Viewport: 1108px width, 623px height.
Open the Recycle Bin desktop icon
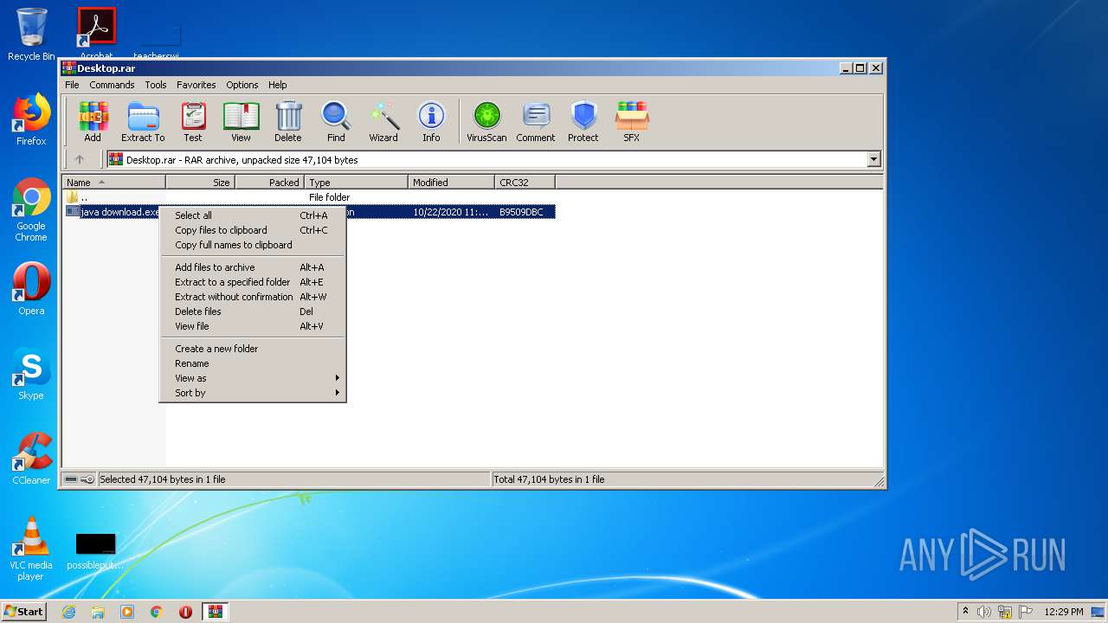[31, 35]
